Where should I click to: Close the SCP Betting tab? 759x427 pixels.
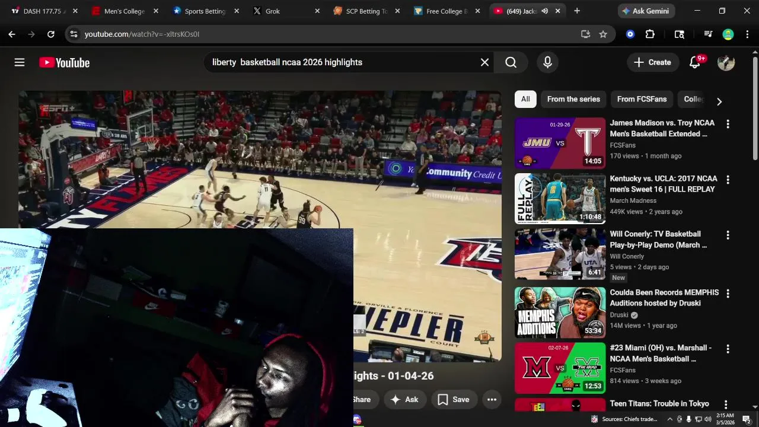[397, 11]
